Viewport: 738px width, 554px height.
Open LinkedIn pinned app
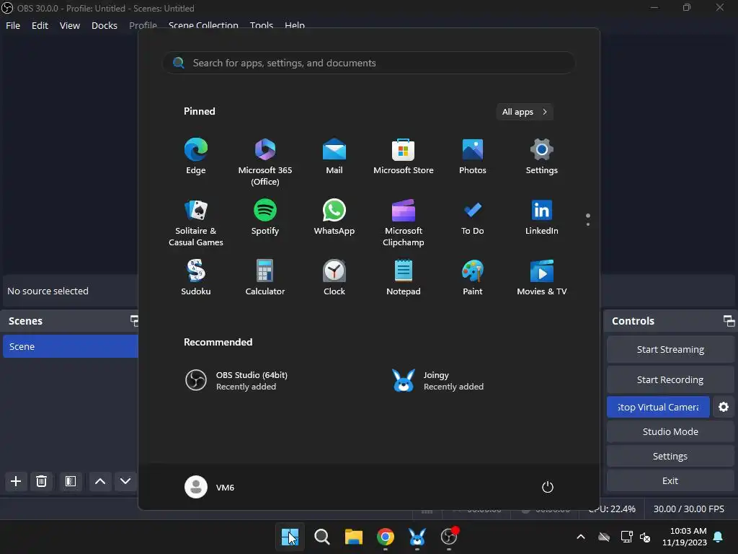[x=542, y=218]
